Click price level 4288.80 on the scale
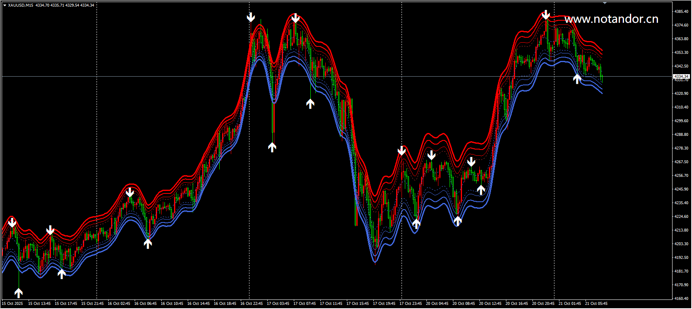Image resolution: width=692 pixels, height=309 pixels. click(681, 135)
